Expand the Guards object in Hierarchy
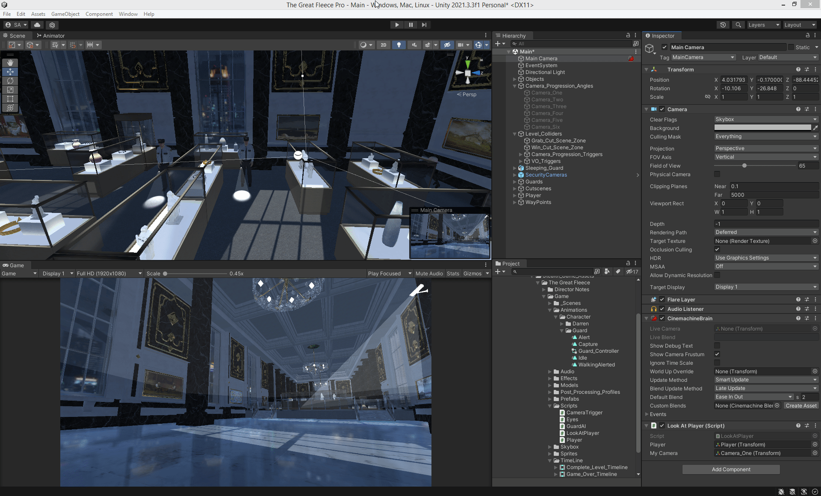Screen dimensions: 821x496 coord(515,182)
